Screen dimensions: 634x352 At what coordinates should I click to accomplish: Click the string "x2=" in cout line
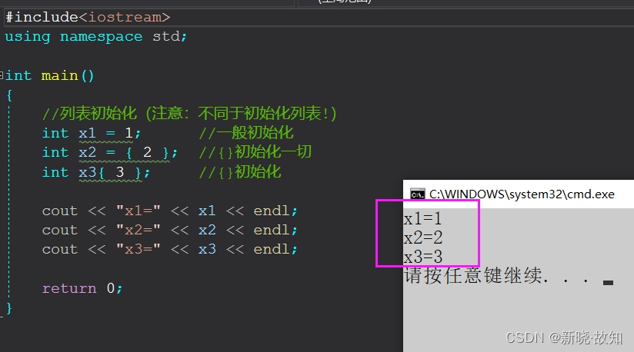coord(138,230)
